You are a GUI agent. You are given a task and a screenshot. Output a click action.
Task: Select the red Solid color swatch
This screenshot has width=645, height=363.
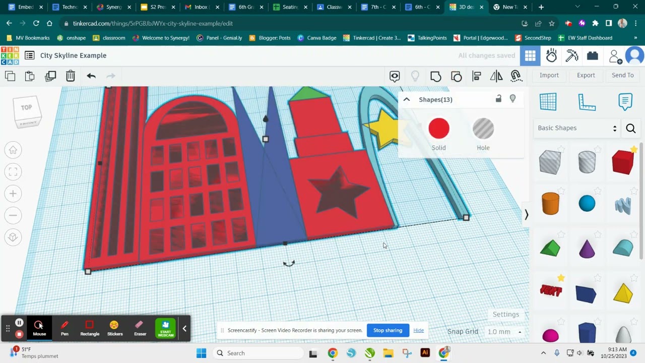[x=439, y=129]
